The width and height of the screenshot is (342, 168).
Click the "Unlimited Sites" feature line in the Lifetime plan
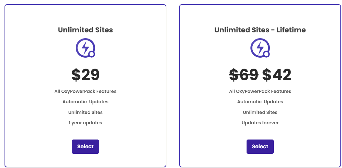(260, 112)
